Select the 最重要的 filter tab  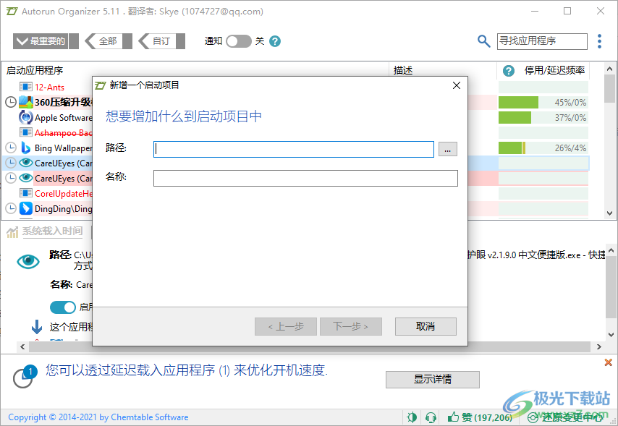click(46, 41)
